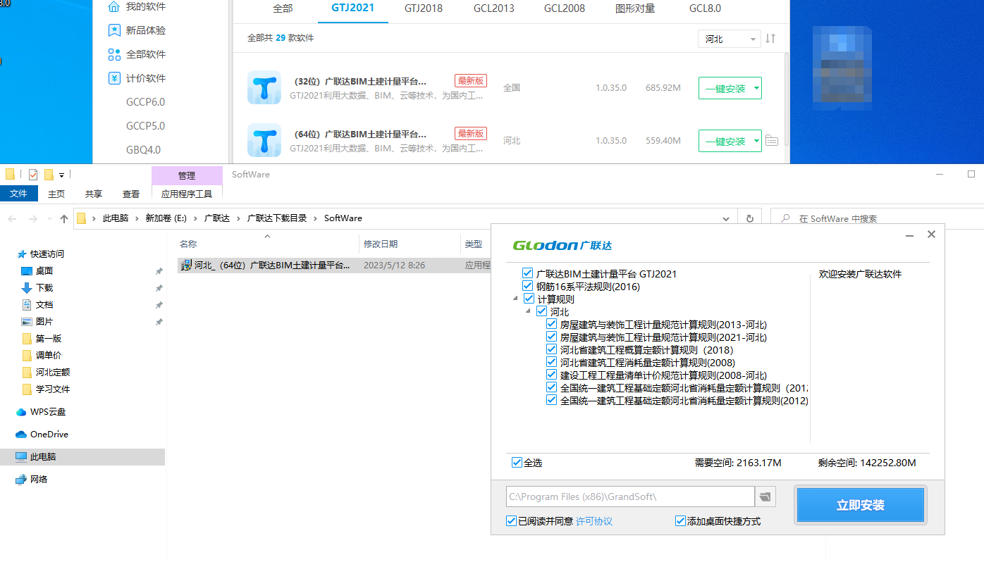
Task: Toggle 已阅读并同意 agreement checkbox
Action: tap(511, 521)
